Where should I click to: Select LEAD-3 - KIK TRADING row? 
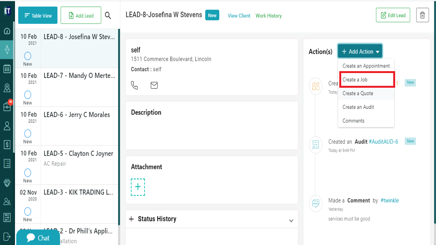click(x=67, y=204)
